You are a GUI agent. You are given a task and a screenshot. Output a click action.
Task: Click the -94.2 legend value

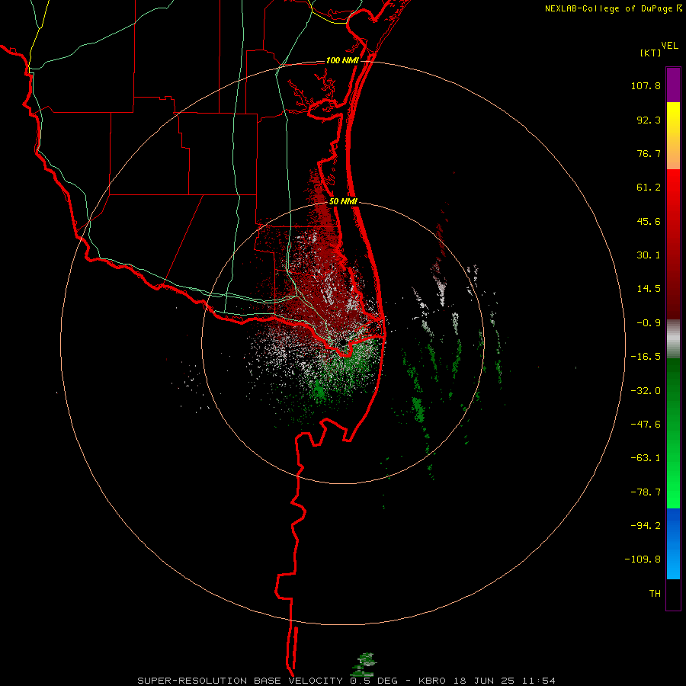tap(646, 525)
